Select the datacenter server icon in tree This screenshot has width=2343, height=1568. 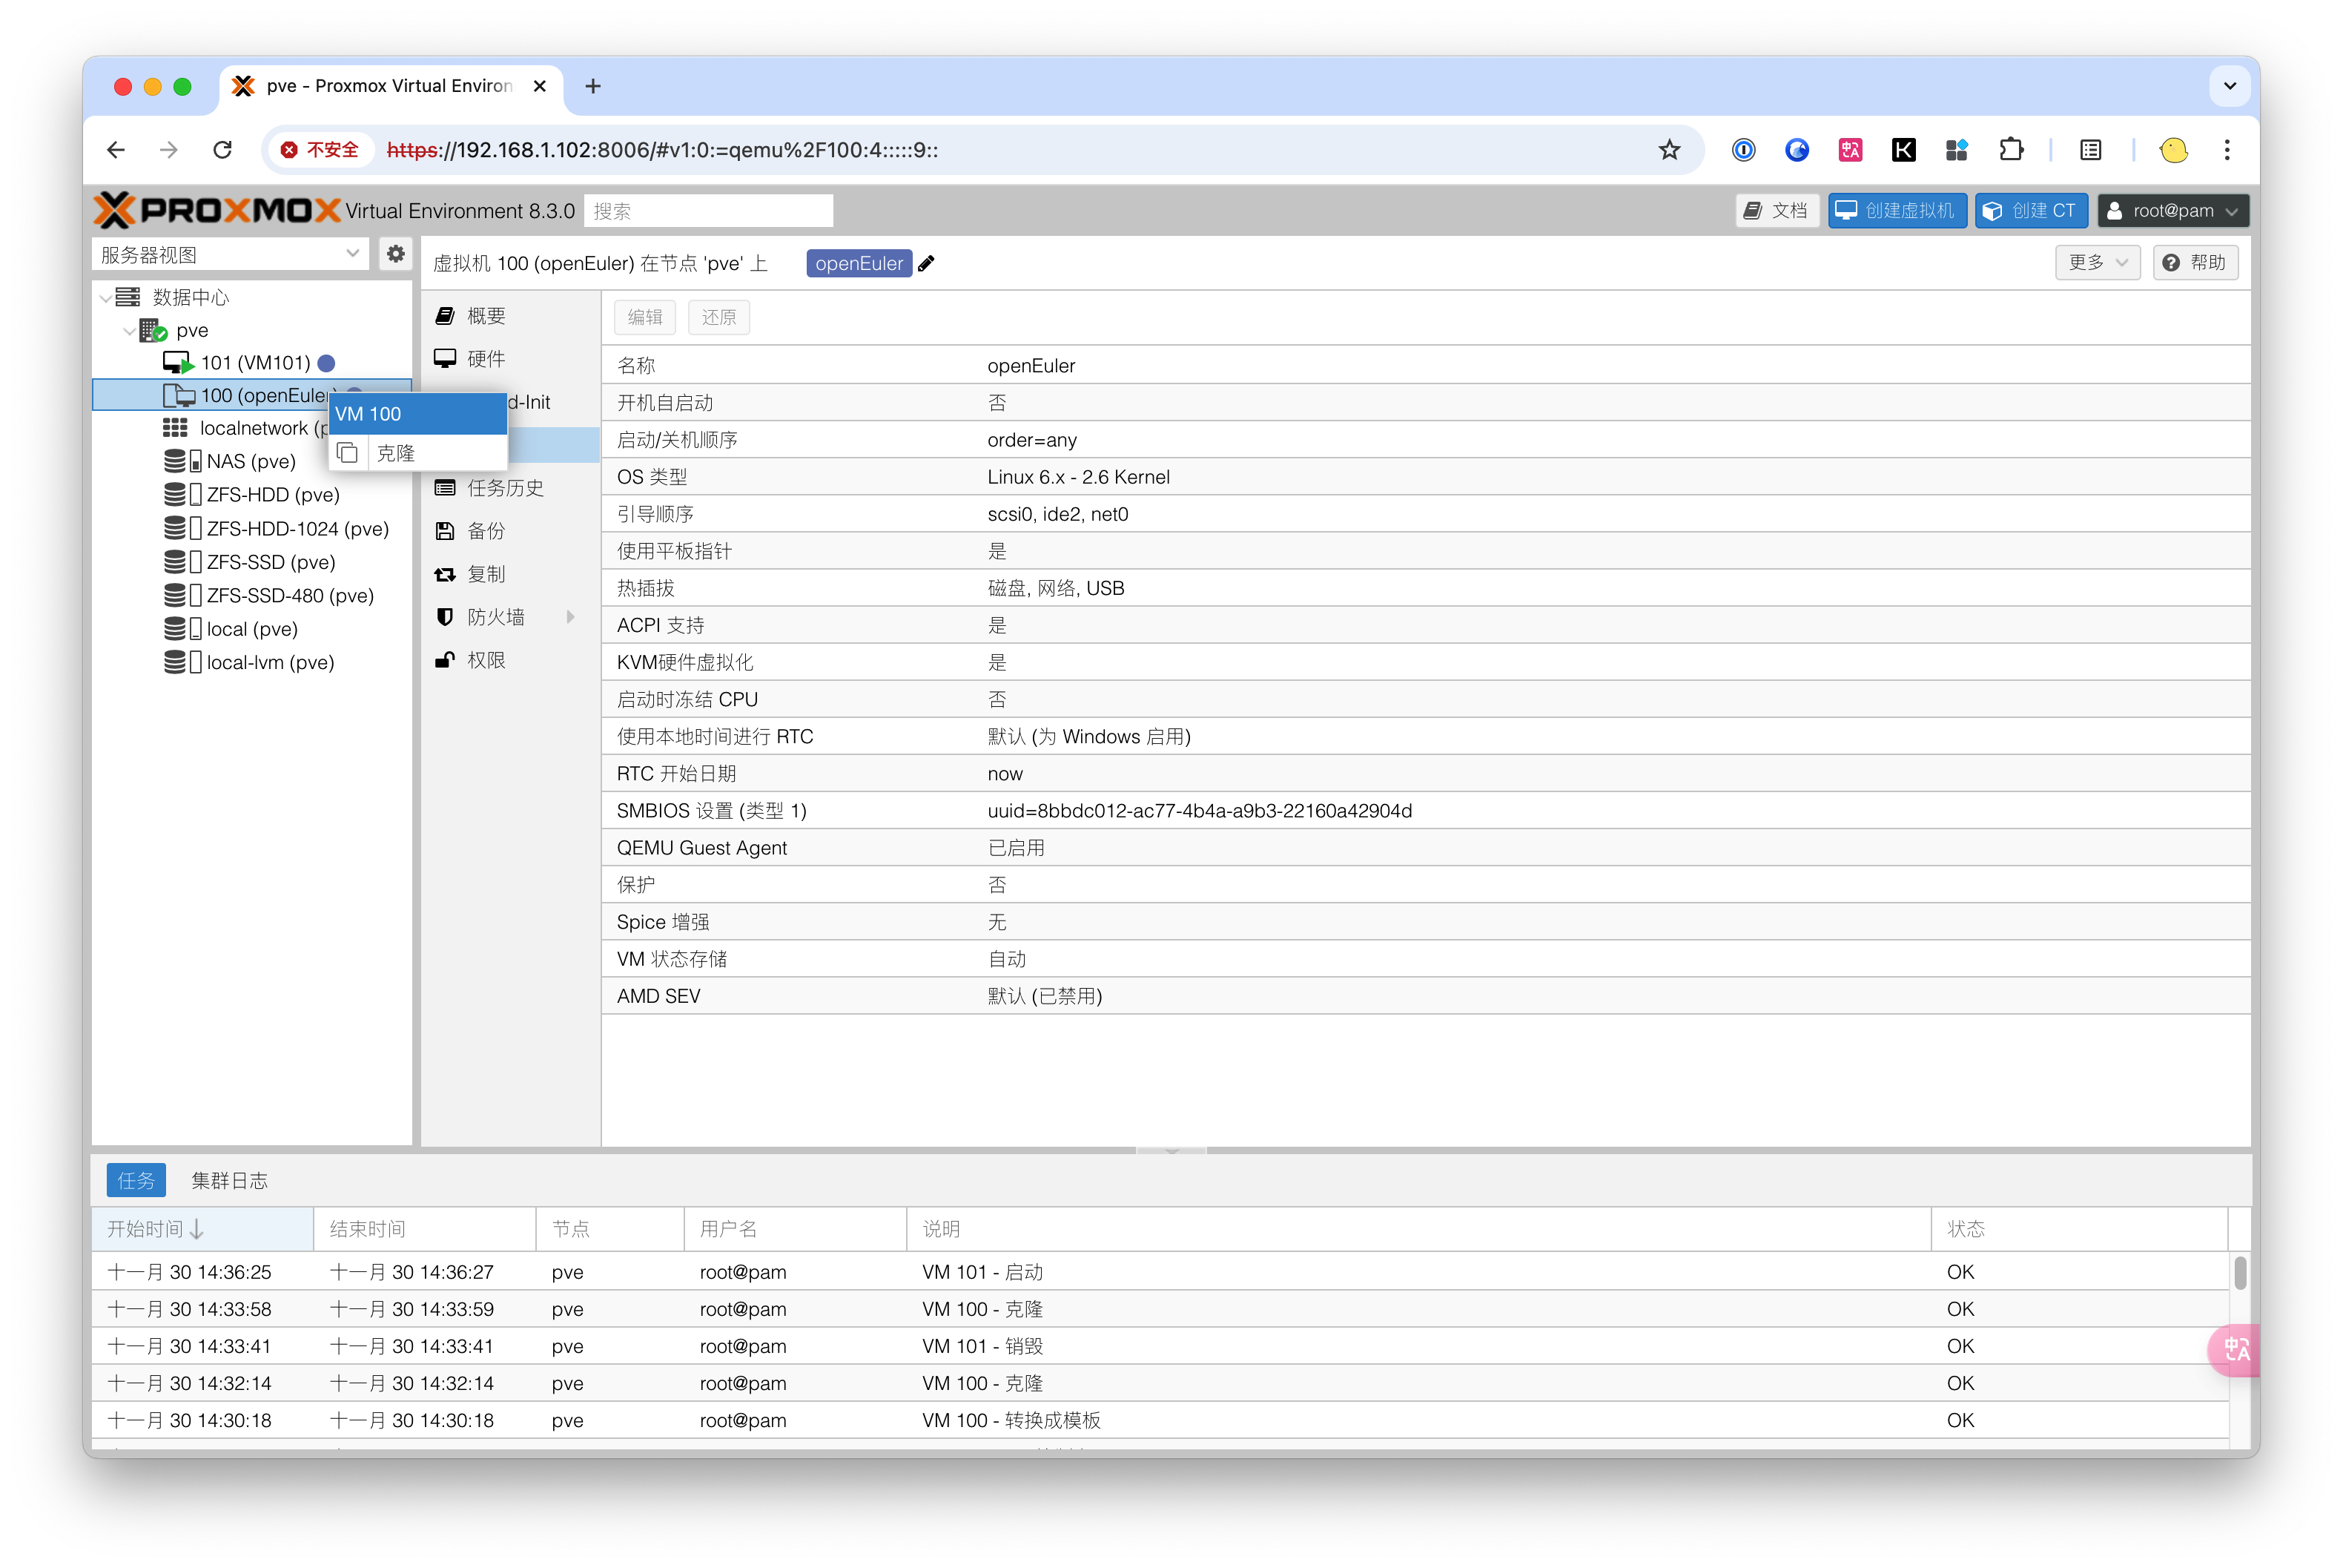tap(128, 297)
